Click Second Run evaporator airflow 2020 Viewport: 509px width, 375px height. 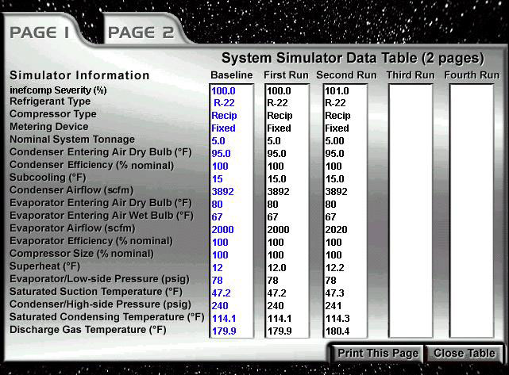(337, 230)
